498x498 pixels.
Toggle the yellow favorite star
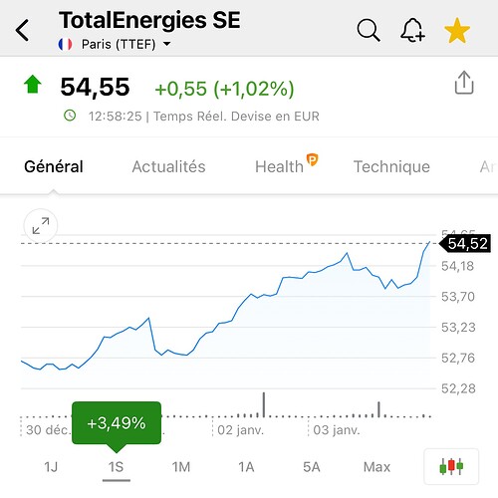pos(457,30)
